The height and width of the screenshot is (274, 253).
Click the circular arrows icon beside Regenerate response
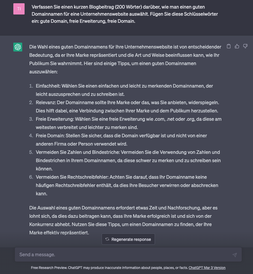pos(107,239)
